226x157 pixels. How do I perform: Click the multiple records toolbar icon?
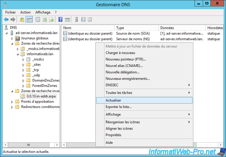(x=90, y=19)
